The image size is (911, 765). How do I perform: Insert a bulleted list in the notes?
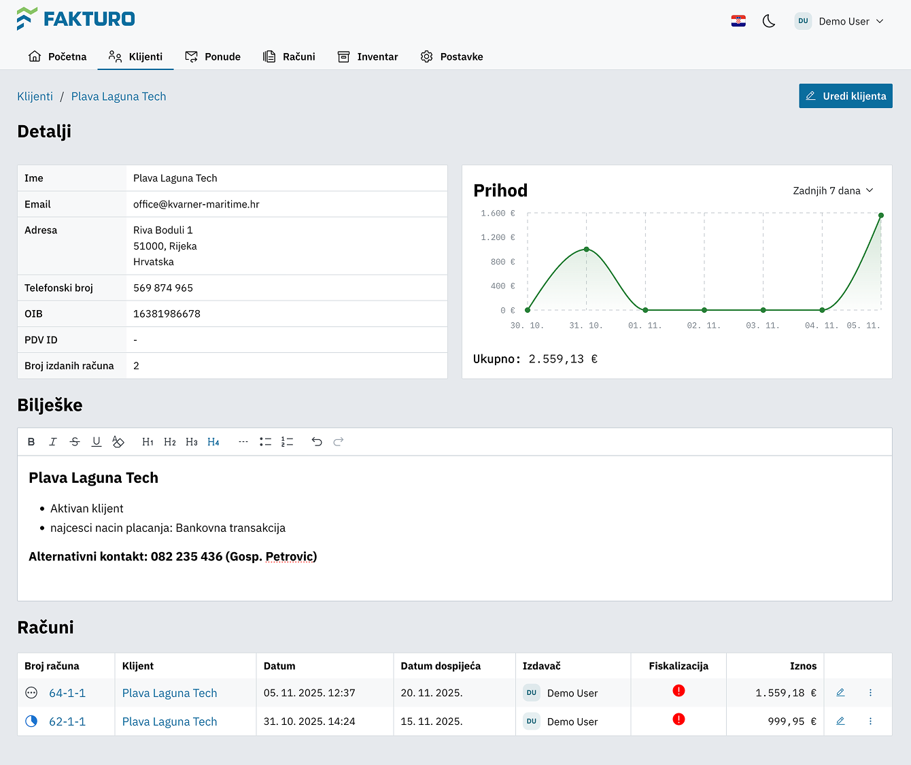pyautogui.click(x=265, y=441)
